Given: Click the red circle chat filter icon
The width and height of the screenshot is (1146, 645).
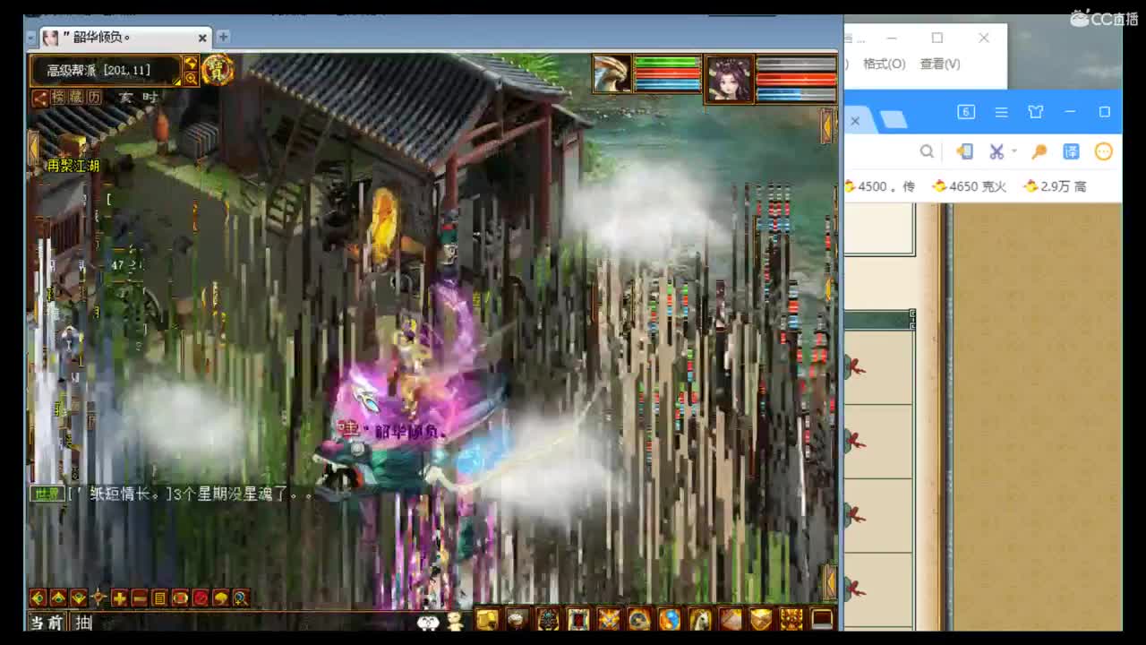Looking at the screenshot, I should (201, 598).
